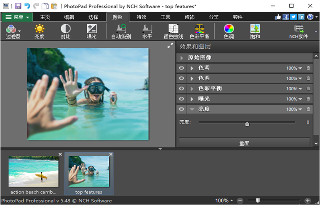The height and width of the screenshot is (205, 320).
Task: Toggle visibility of the 曝光 layer
Action: point(181,99)
